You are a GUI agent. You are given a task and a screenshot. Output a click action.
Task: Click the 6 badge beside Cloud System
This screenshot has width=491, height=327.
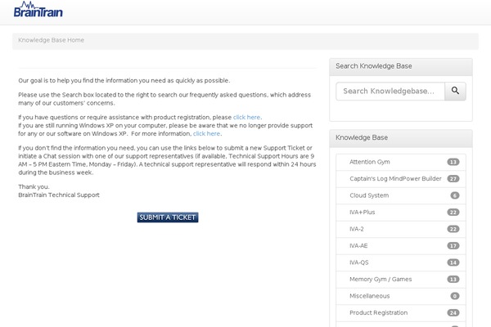pyautogui.click(x=455, y=195)
